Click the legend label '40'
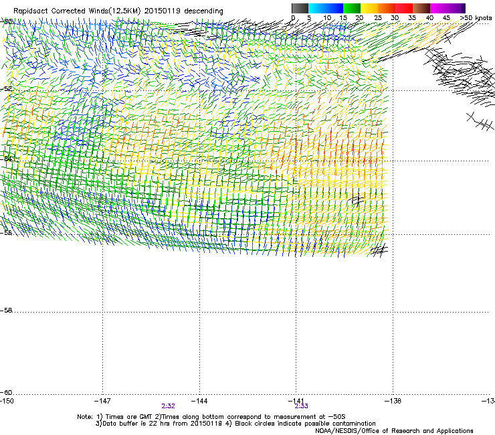 point(429,18)
